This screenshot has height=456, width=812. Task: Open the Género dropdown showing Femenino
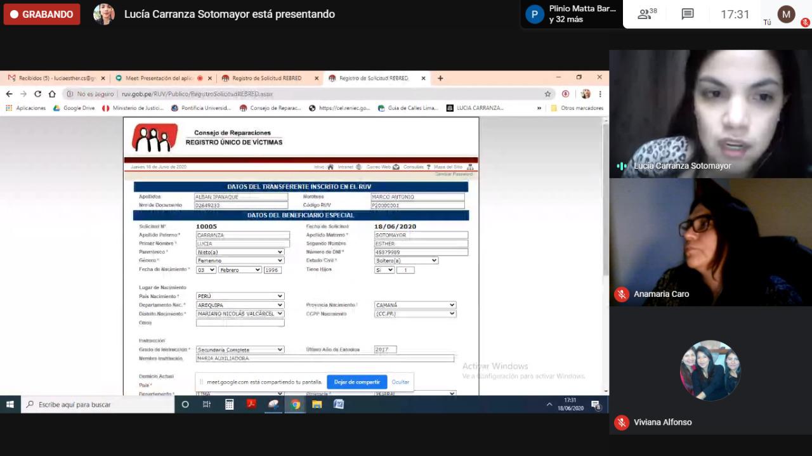(x=240, y=261)
